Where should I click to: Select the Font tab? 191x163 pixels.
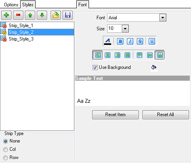(83, 4)
